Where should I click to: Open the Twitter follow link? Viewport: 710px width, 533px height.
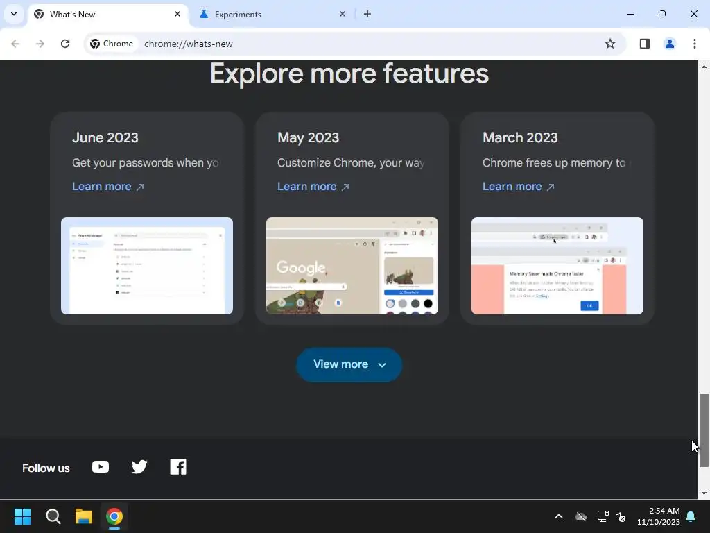point(139,467)
